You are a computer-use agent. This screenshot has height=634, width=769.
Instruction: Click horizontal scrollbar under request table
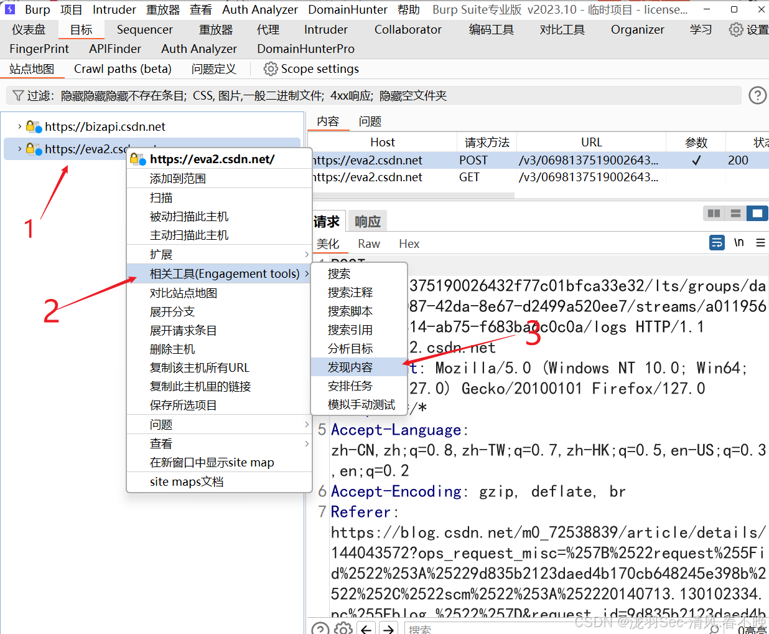(412, 196)
